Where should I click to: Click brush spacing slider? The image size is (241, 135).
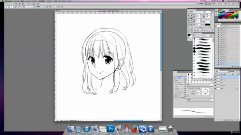(200, 102)
